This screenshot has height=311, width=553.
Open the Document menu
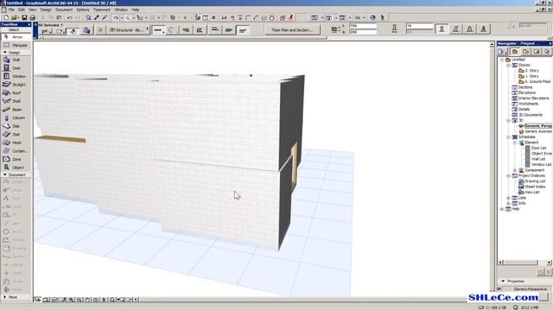[64, 10]
